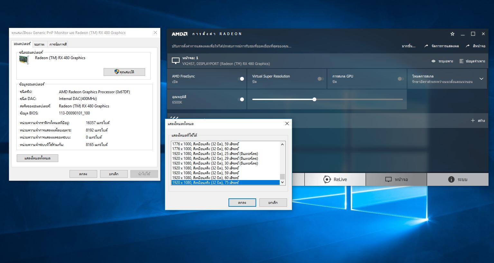The image size is (494, 263).
Task: Open the หน้าจอ tab at the bottom
Action: (x=396, y=179)
